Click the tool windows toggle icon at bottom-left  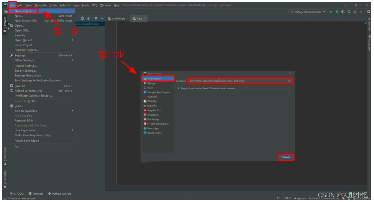[5, 198]
